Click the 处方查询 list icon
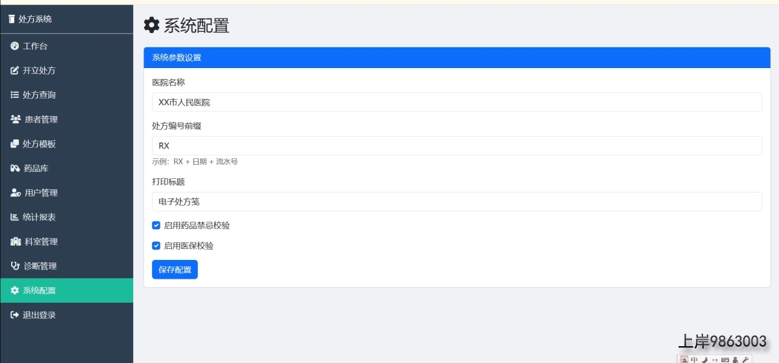This screenshot has height=363, width=779. (x=15, y=95)
